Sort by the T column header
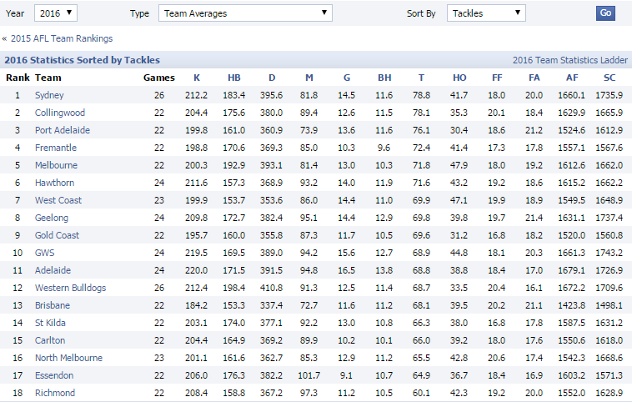Screen dimensions: 632x402 421,78
